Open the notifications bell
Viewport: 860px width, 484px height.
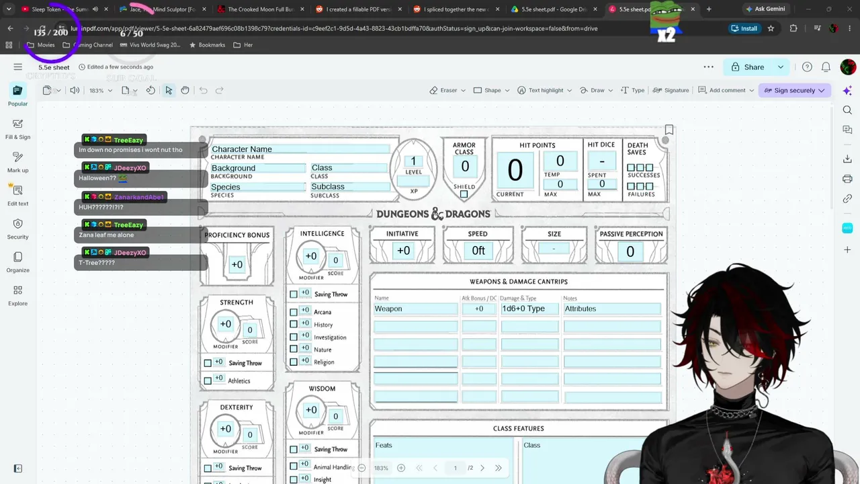[x=826, y=67]
